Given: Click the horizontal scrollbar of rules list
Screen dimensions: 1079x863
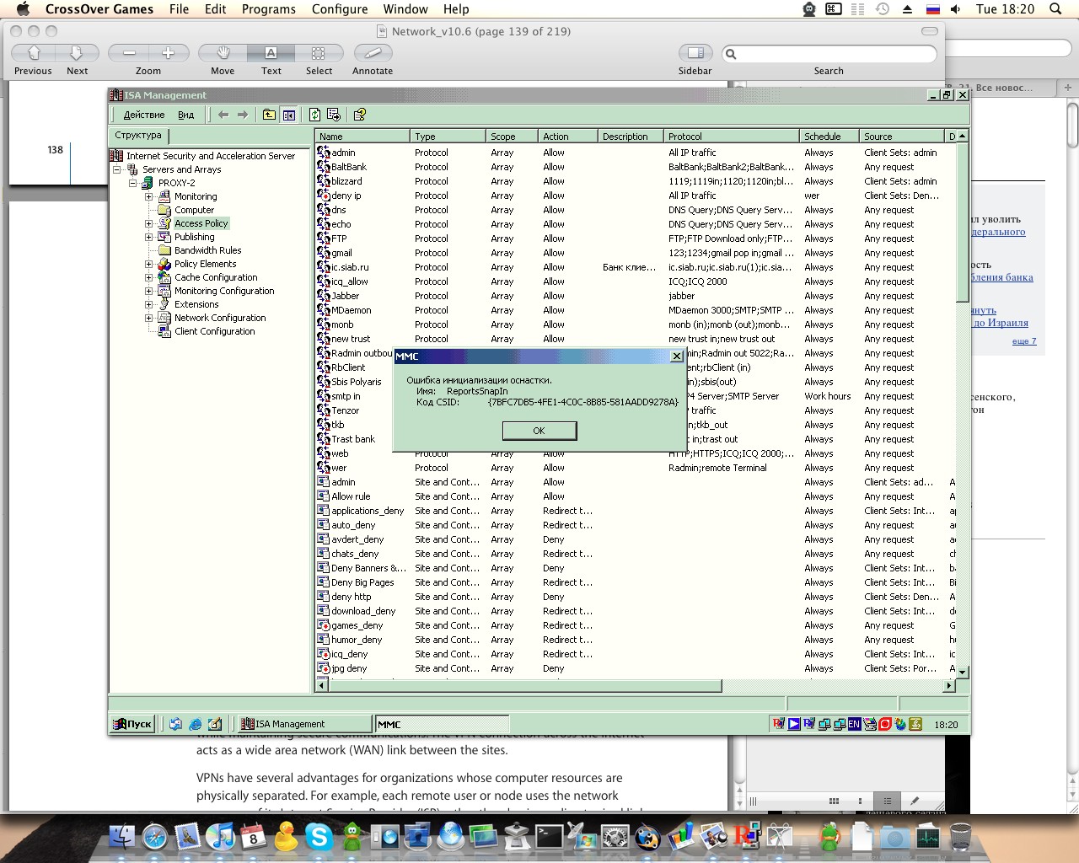Looking at the screenshot, I should pyautogui.click(x=523, y=686).
